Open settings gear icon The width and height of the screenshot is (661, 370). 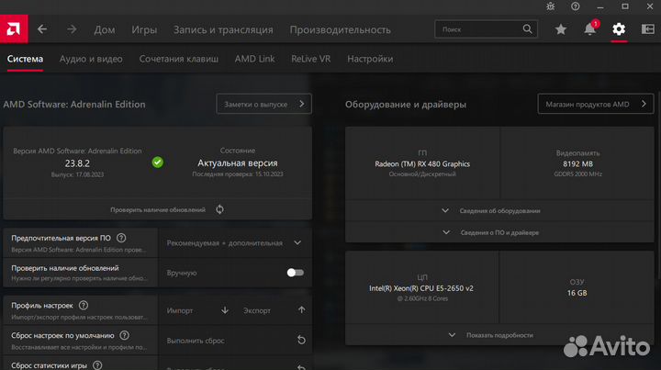[x=619, y=29]
